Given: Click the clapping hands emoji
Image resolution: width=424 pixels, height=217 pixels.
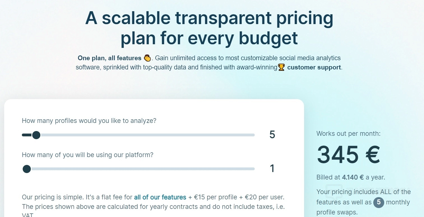Looking at the screenshot, I should pyautogui.click(x=147, y=58).
